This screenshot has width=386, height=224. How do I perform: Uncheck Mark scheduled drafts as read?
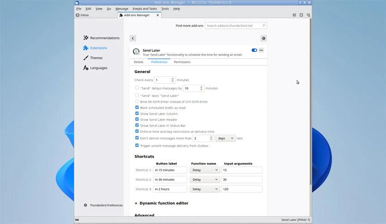[x=137, y=108]
